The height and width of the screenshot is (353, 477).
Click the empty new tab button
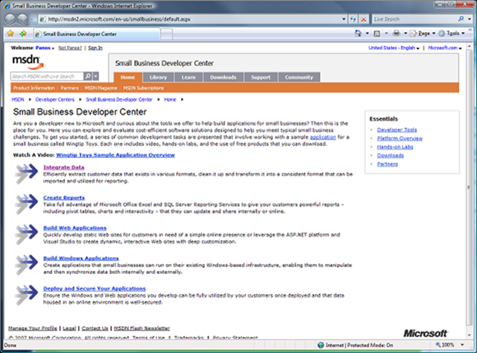tap(166, 34)
